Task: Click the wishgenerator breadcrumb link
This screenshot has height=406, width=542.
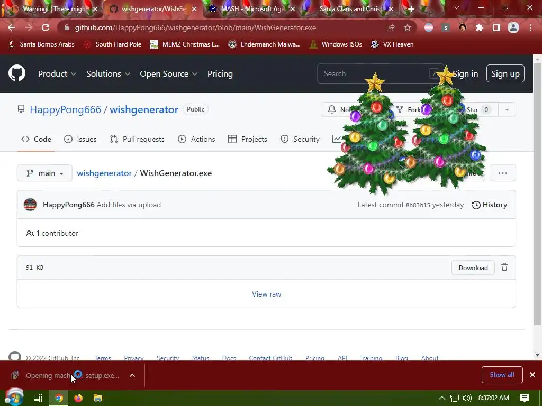Action: tap(104, 173)
